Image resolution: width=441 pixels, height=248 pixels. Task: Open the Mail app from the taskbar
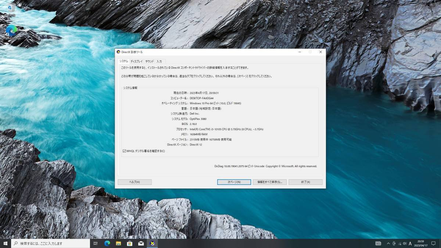141,243
